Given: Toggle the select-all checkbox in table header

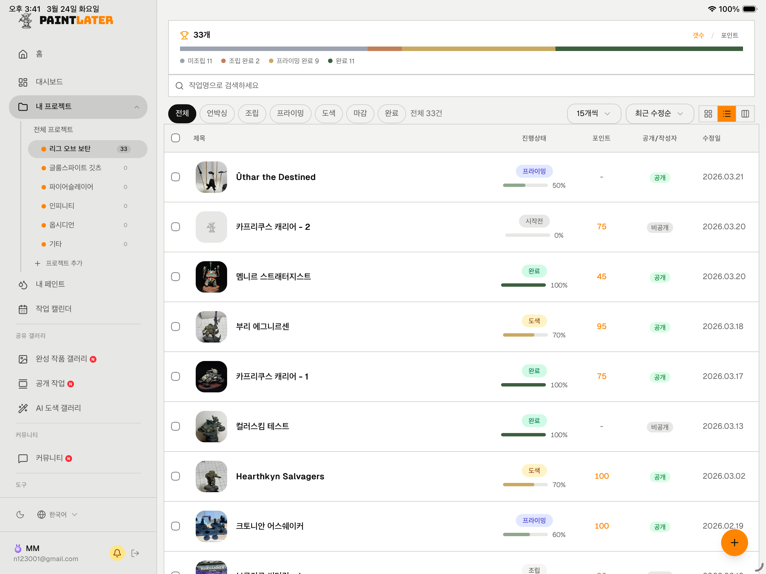Looking at the screenshot, I should (176, 138).
